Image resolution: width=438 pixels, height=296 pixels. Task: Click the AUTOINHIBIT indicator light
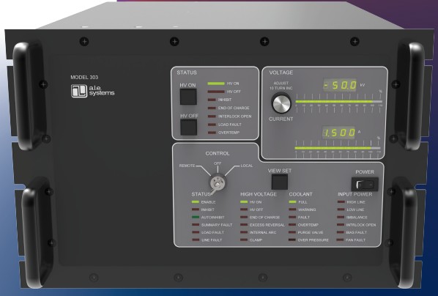click(196, 217)
